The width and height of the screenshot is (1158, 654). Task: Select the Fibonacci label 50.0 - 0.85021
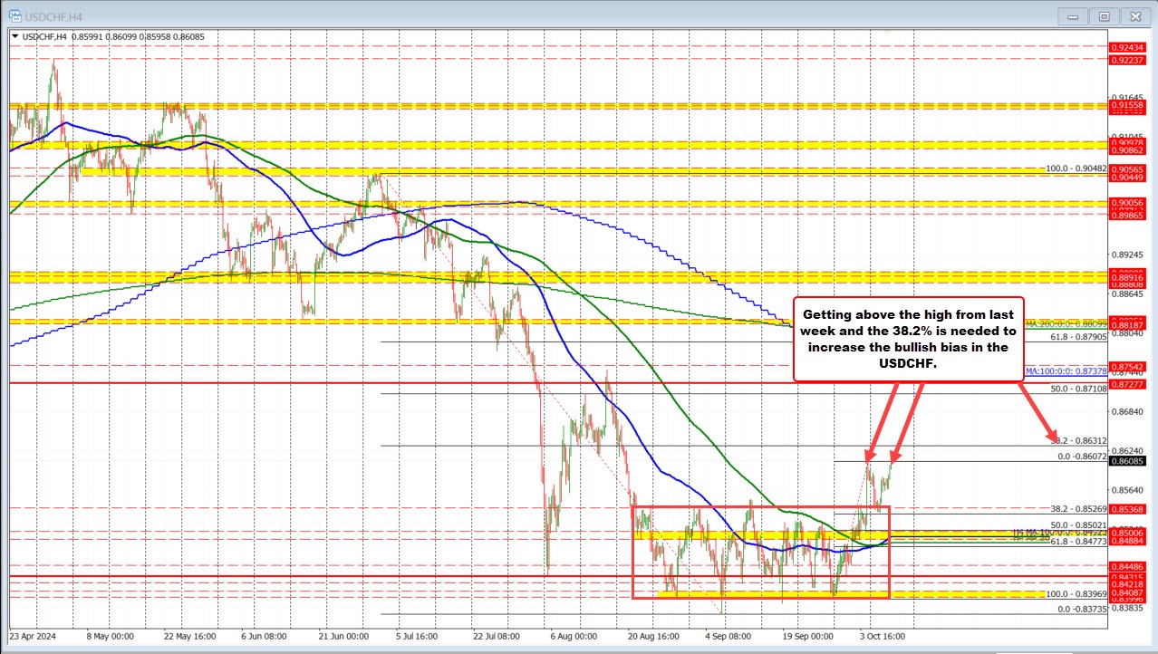[1078, 525]
